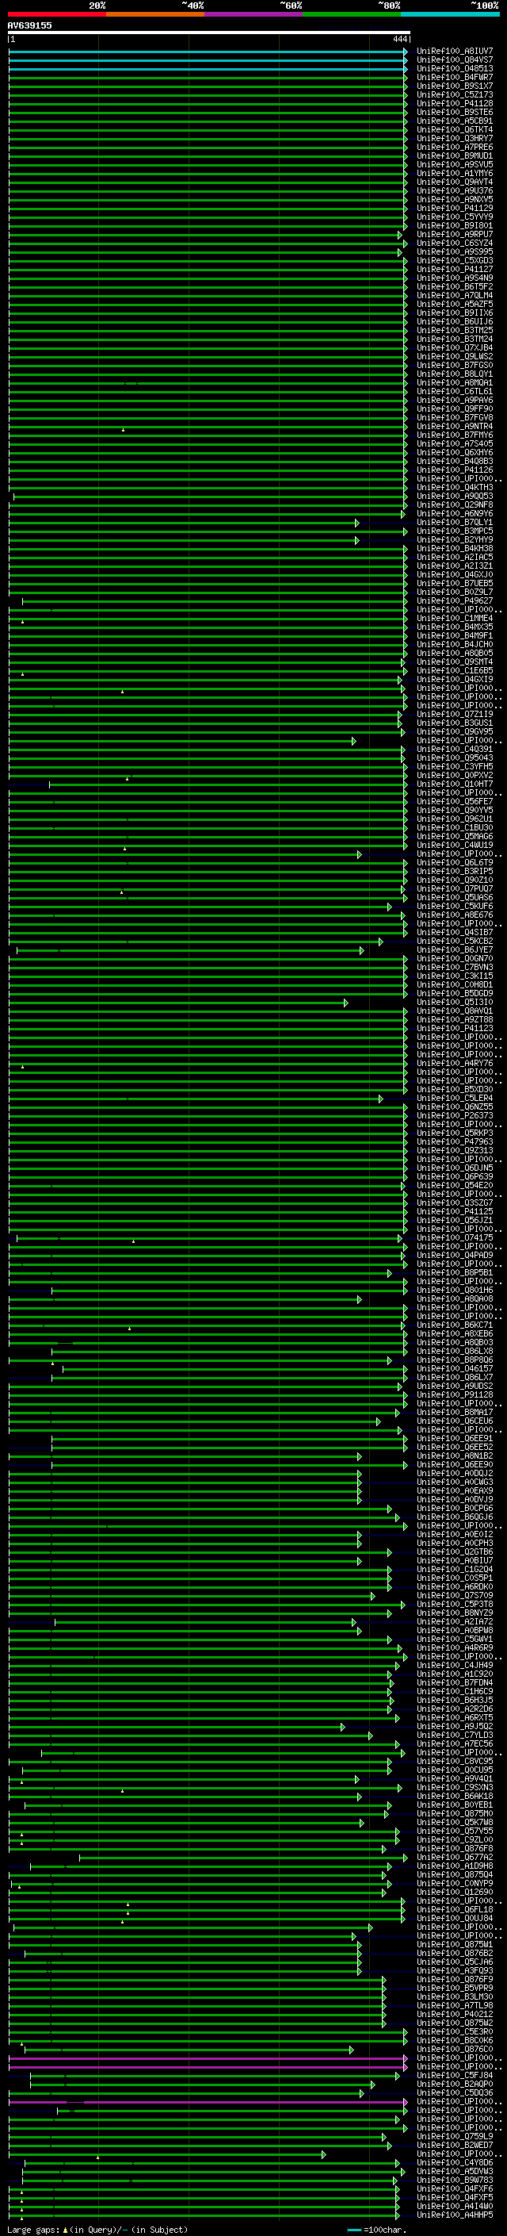Select label UniRef100_Q8AVQ1
The width and height of the screenshot is (507, 2236).
coord(455,1011)
